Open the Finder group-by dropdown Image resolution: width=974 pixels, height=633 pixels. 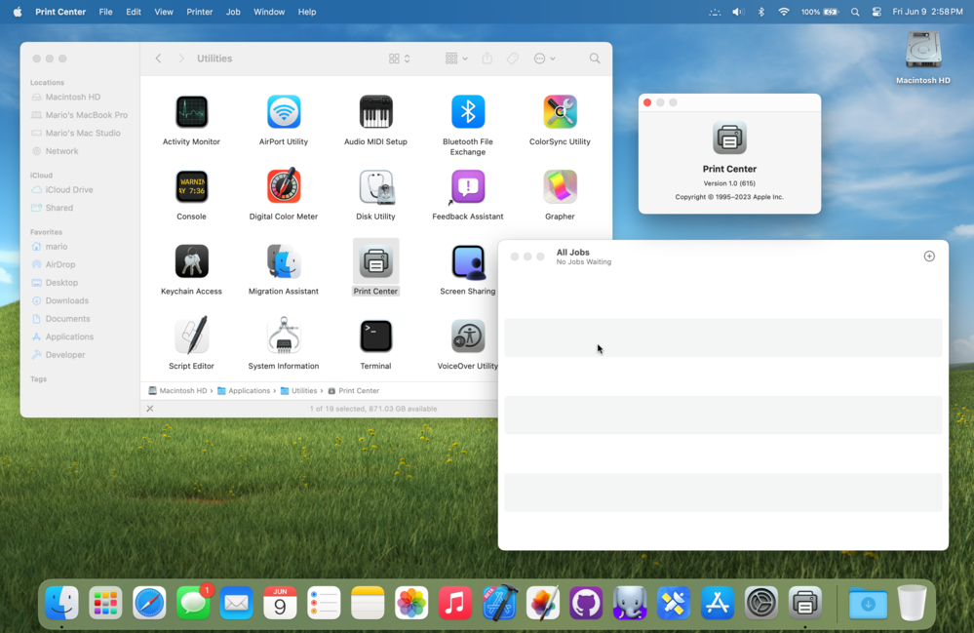[456, 59]
